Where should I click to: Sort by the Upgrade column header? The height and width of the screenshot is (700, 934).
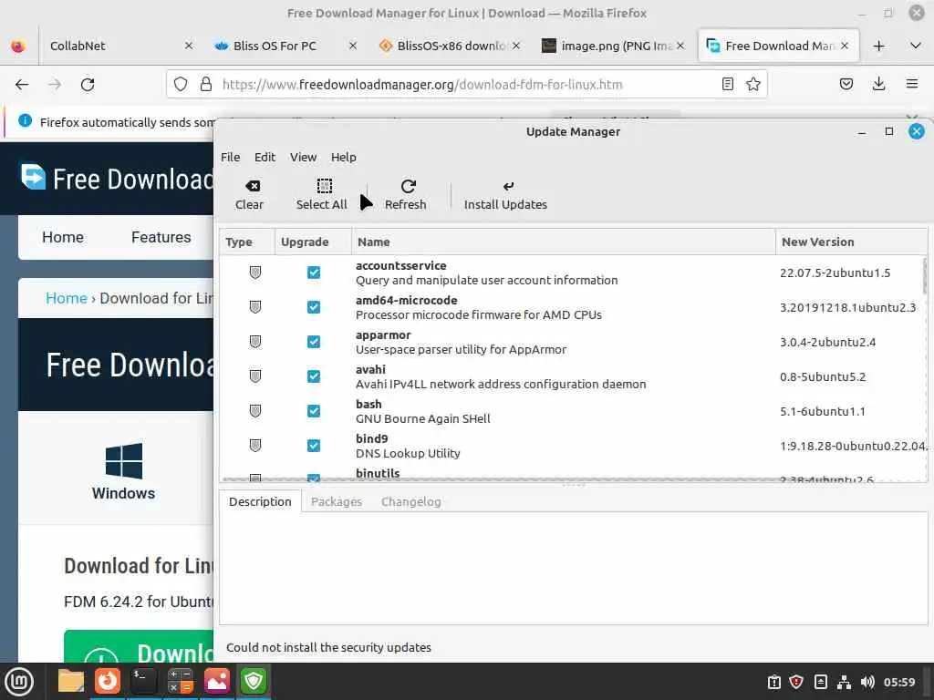tap(313, 242)
